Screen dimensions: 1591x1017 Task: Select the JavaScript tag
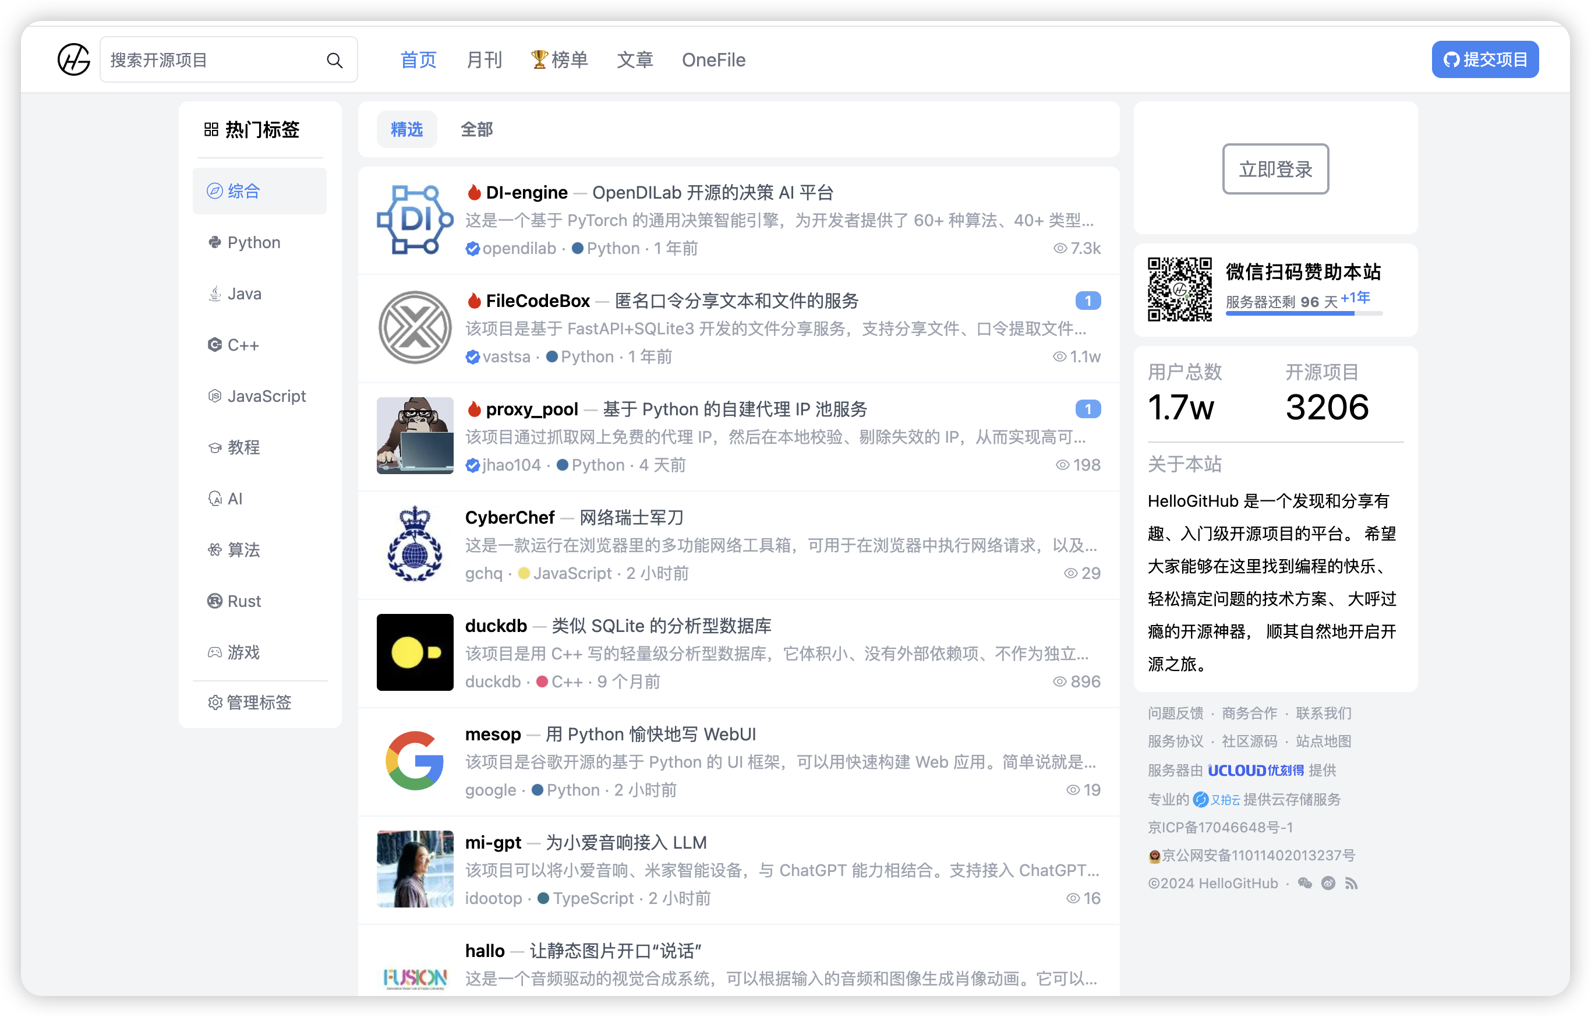(x=260, y=397)
